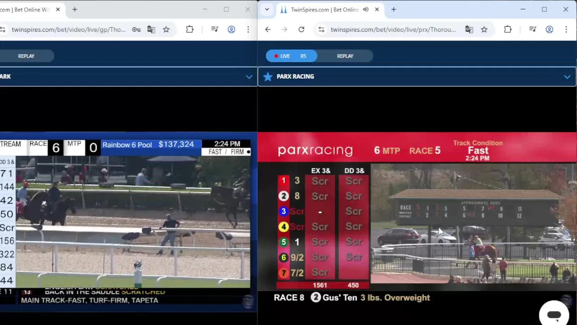Open profile avatar in right window
The image size is (577, 325).
coord(549,29)
